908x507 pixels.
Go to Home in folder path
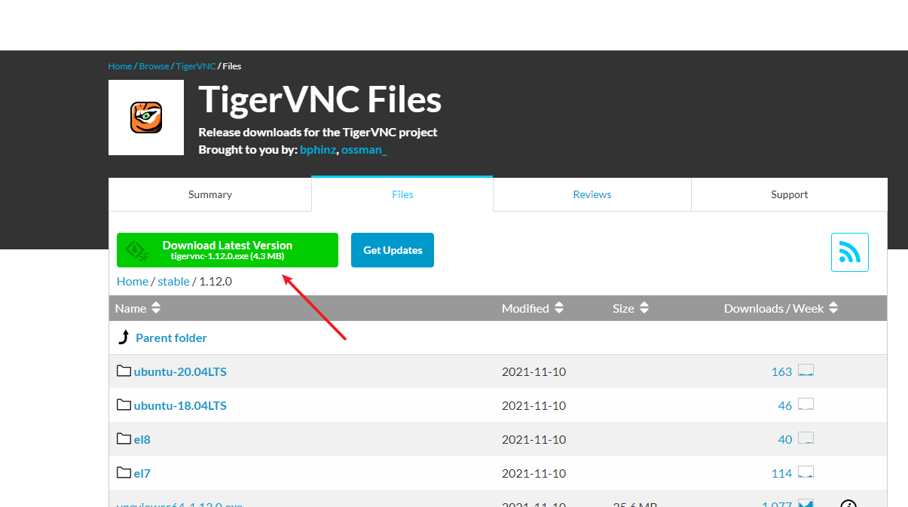pos(133,281)
